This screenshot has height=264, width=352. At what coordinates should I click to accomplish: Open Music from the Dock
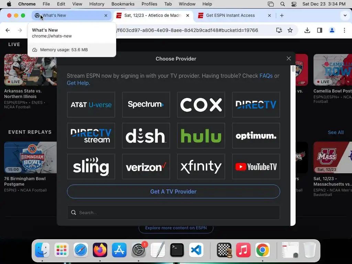tap(243, 250)
